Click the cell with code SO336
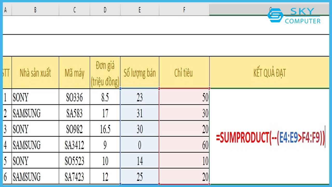Screen dimensions: 332x187 74,97
